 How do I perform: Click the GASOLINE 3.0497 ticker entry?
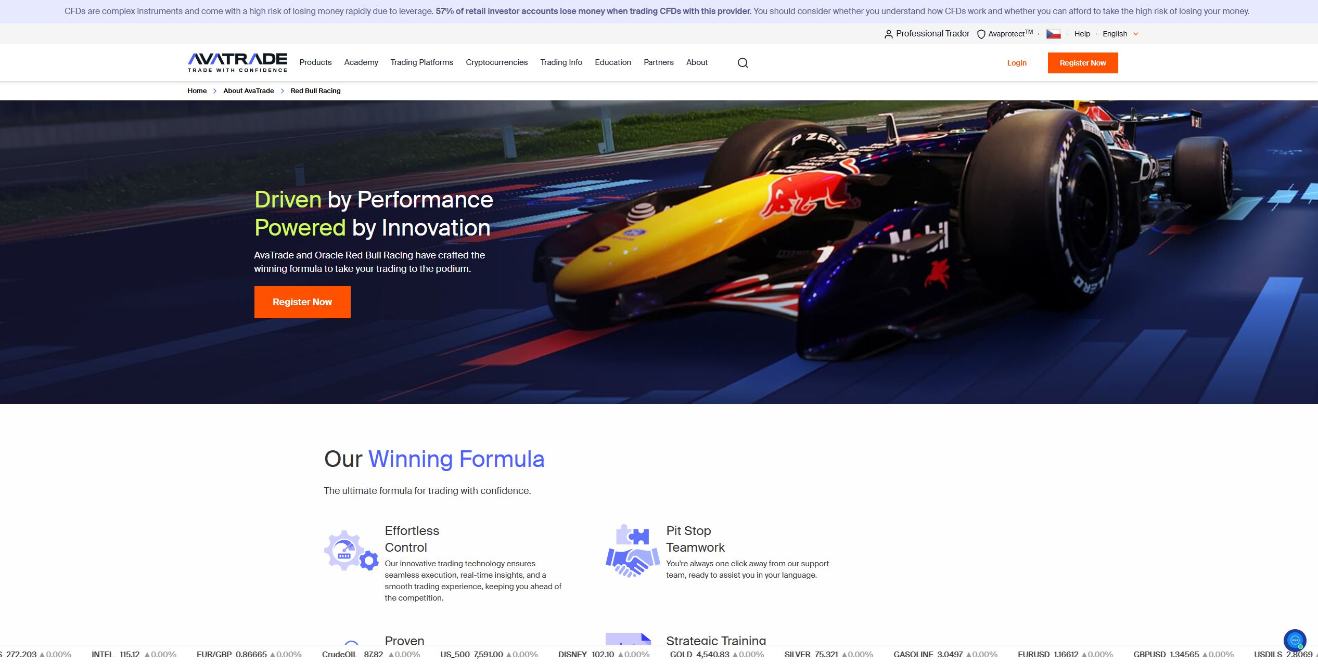[x=945, y=654]
